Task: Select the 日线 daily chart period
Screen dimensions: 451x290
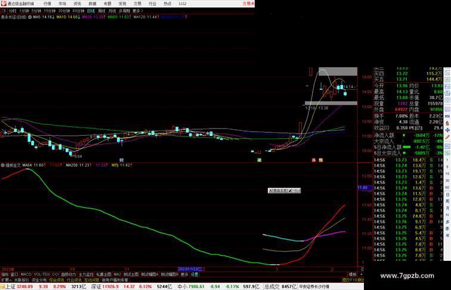Action: (x=91, y=11)
